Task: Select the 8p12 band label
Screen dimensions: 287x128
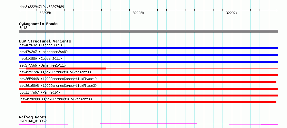Action: point(23,28)
